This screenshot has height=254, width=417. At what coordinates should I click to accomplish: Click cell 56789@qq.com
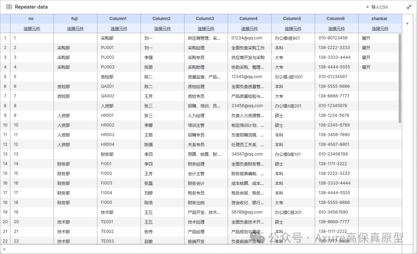(x=249, y=212)
